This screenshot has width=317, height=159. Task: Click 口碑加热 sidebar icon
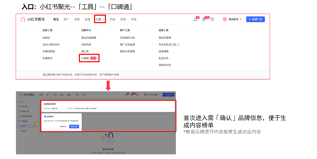(x=19, y=121)
